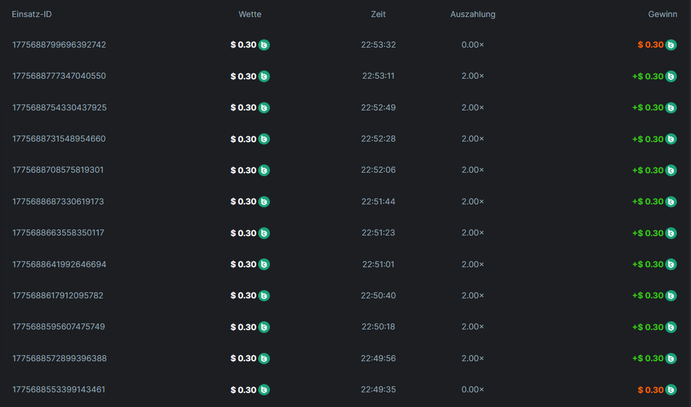Open bet ID 1775688777347040550
The image size is (691, 407).
pyautogui.click(x=59, y=76)
